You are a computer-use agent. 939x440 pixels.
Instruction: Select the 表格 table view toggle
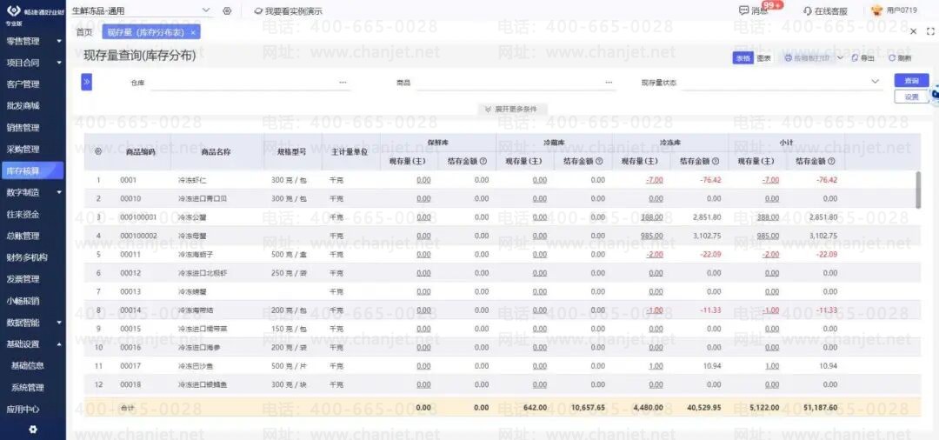pos(743,58)
